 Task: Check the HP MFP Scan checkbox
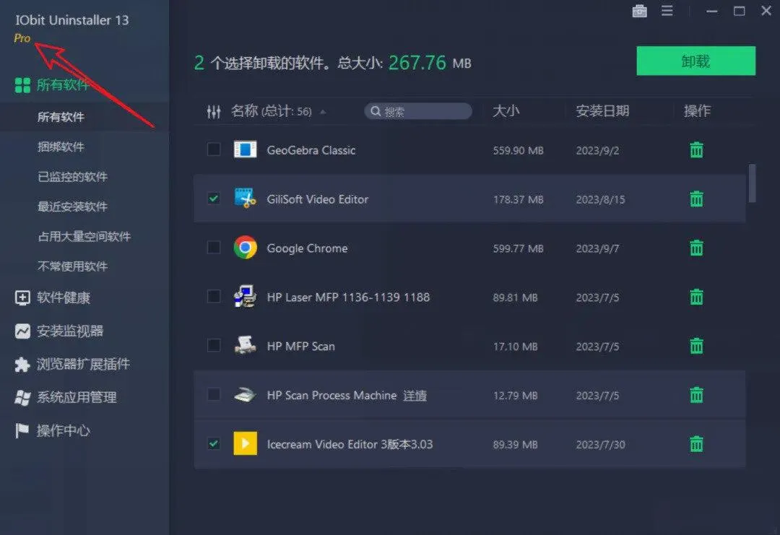point(213,346)
